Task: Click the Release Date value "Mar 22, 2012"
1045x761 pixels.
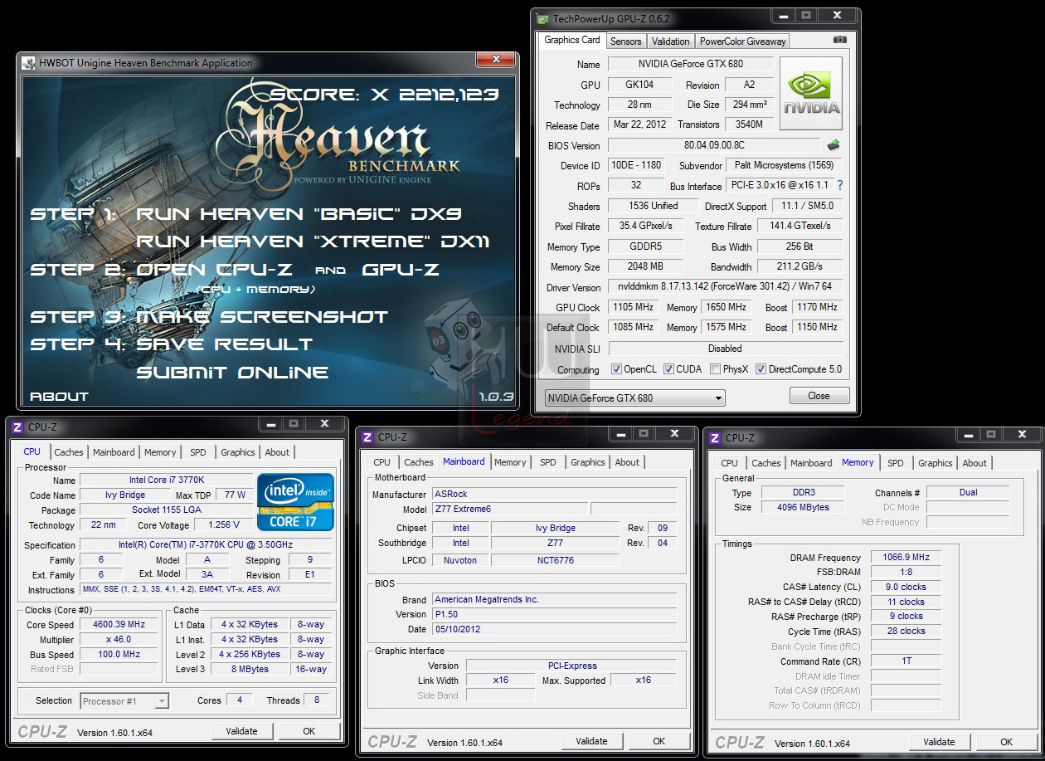Action: (x=639, y=124)
